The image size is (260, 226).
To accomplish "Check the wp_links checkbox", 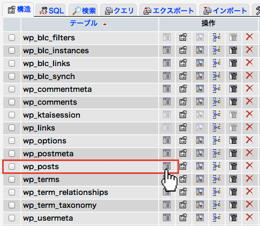I will pyautogui.click(x=12, y=128).
